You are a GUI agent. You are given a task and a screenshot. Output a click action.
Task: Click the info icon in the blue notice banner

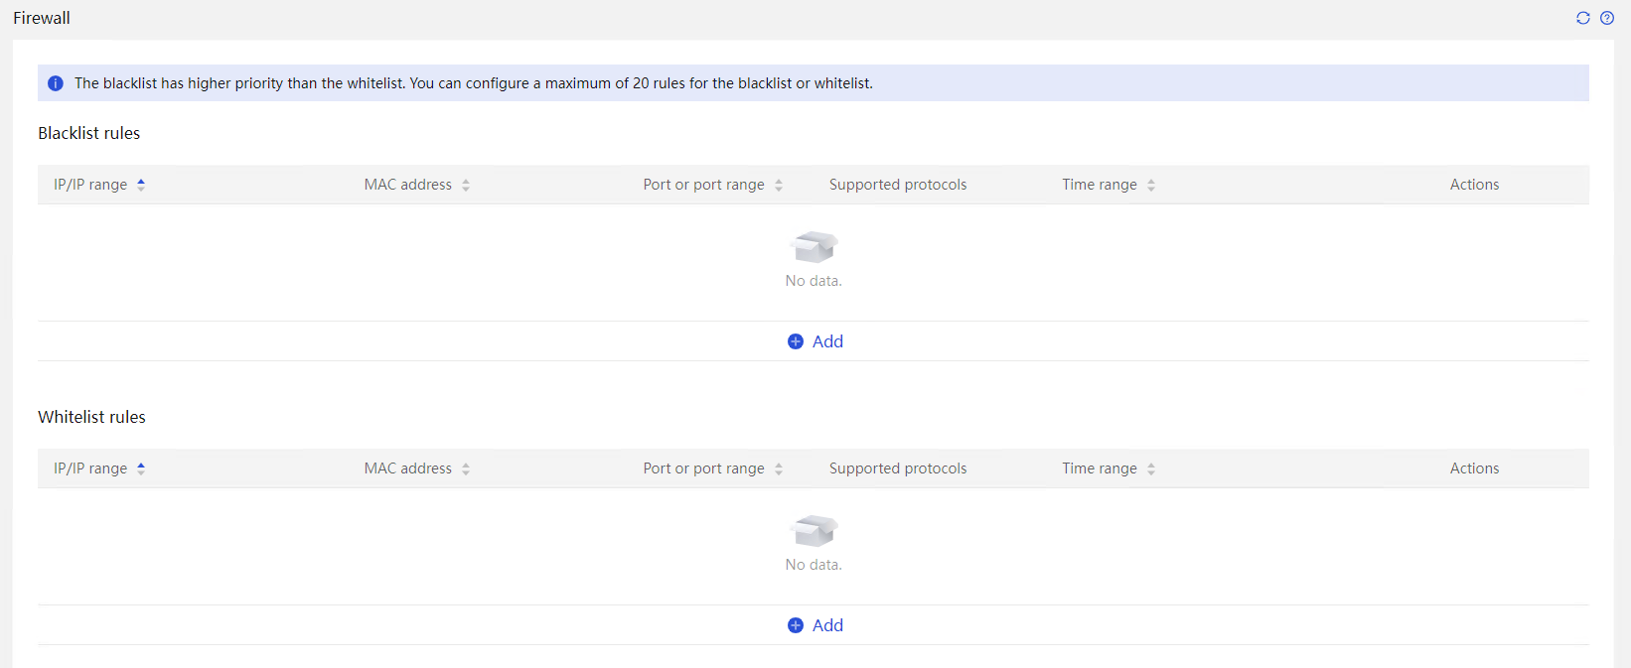[56, 83]
